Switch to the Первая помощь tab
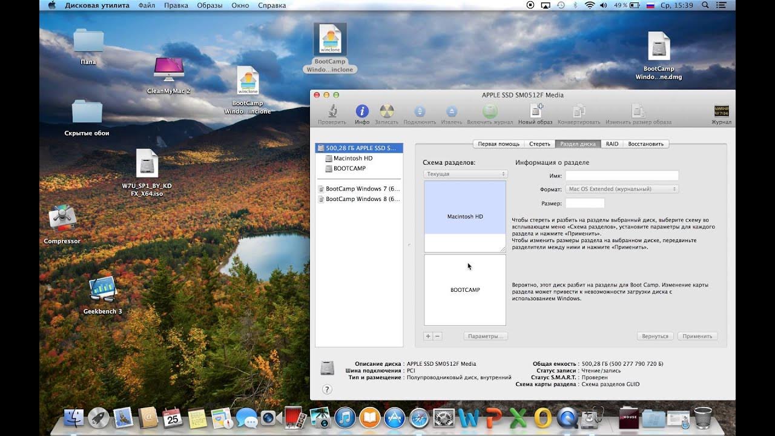The image size is (775, 436). point(498,144)
